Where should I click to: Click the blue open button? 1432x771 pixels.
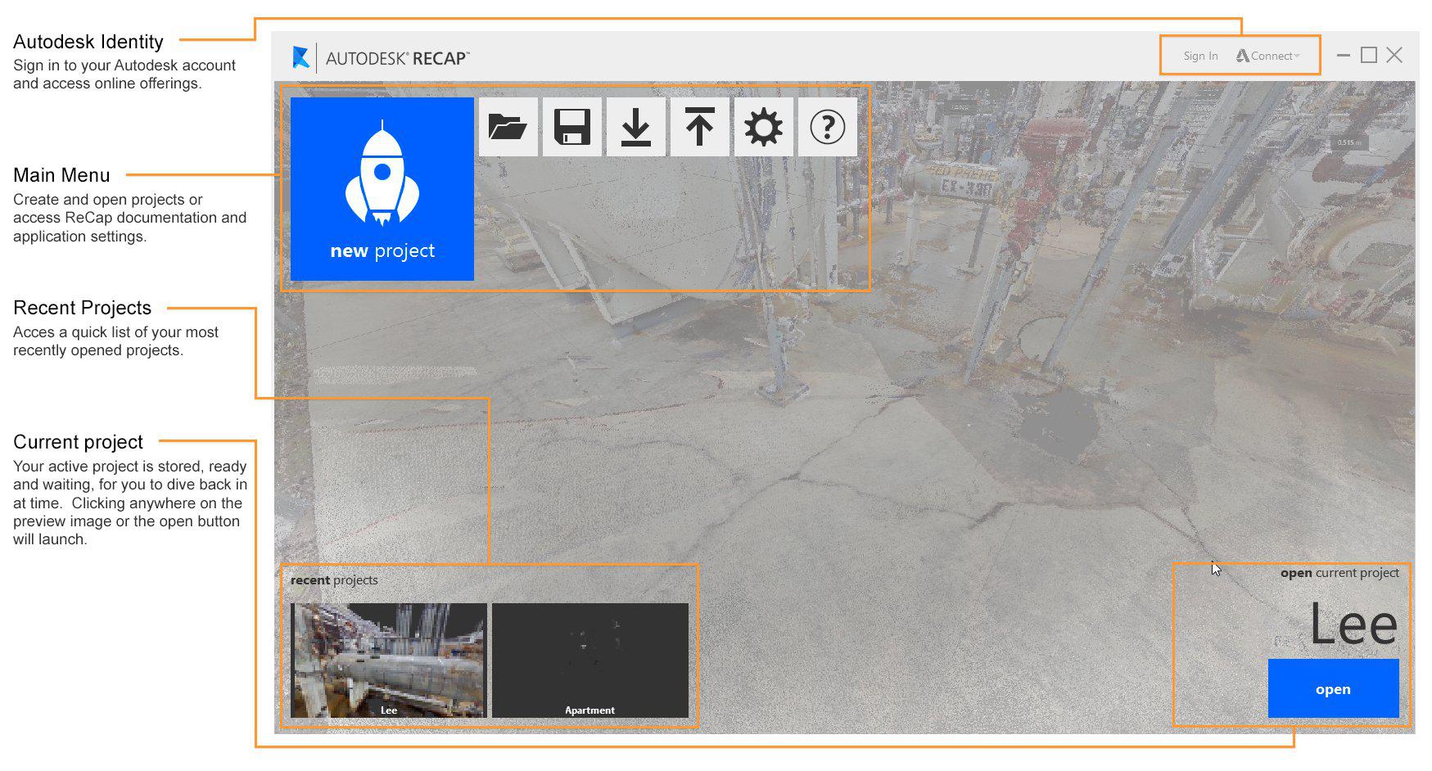click(1333, 688)
